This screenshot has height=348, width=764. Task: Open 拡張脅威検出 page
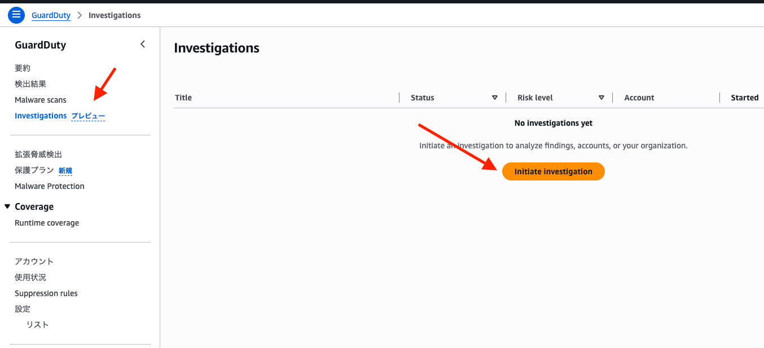click(x=38, y=155)
